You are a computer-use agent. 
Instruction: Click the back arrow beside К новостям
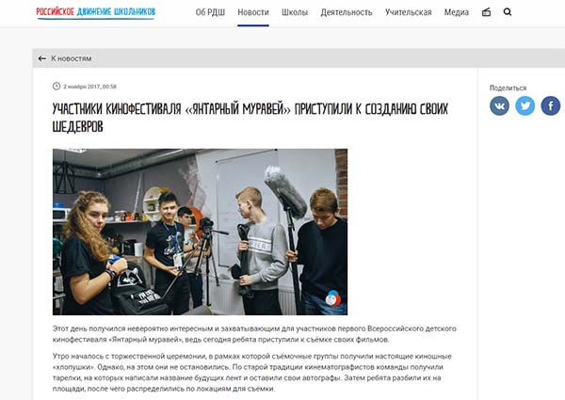[41, 58]
